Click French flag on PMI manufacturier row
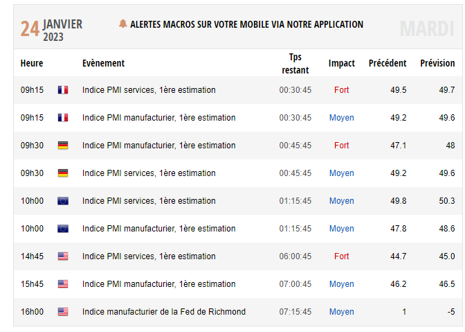The width and height of the screenshot is (465, 332). (x=63, y=118)
